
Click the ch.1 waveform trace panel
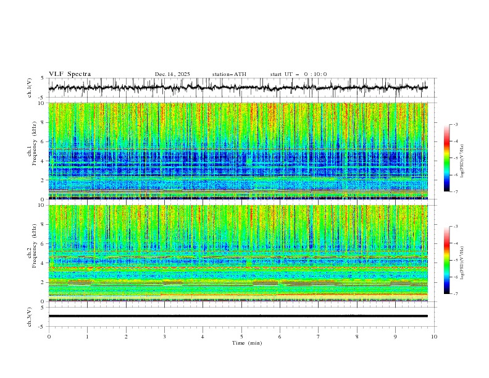243,88
